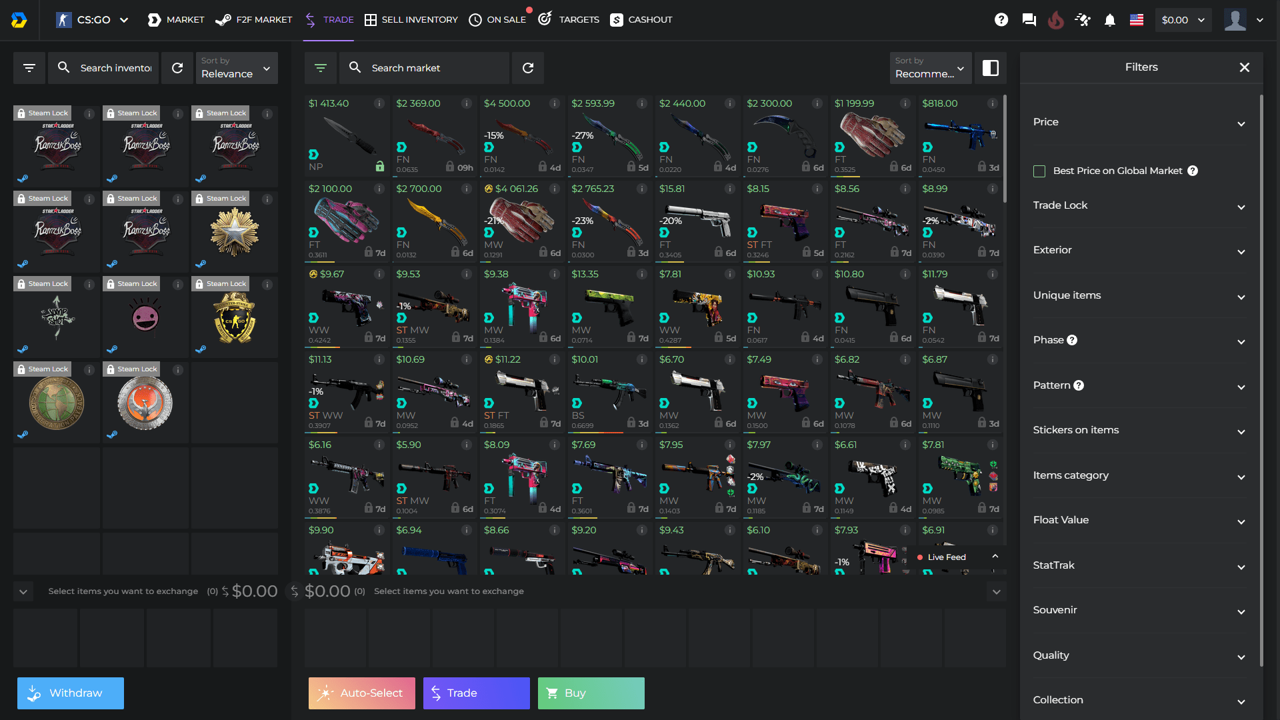Click the lock icon on Steam Lock sticker
Viewport: 1280px width, 720px height.
point(21,113)
